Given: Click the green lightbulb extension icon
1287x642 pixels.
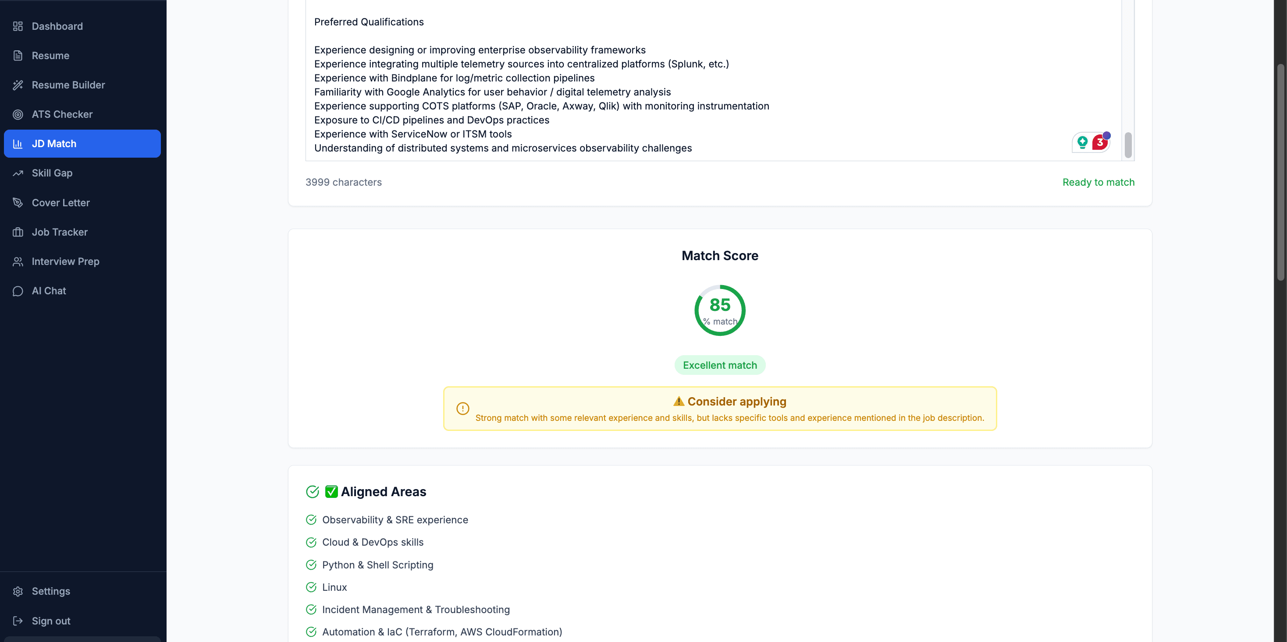Looking at the screenshot, I should [x=1082, y=143].
